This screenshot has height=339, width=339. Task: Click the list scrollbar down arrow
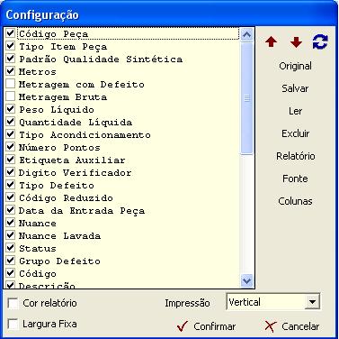point(246,281)
